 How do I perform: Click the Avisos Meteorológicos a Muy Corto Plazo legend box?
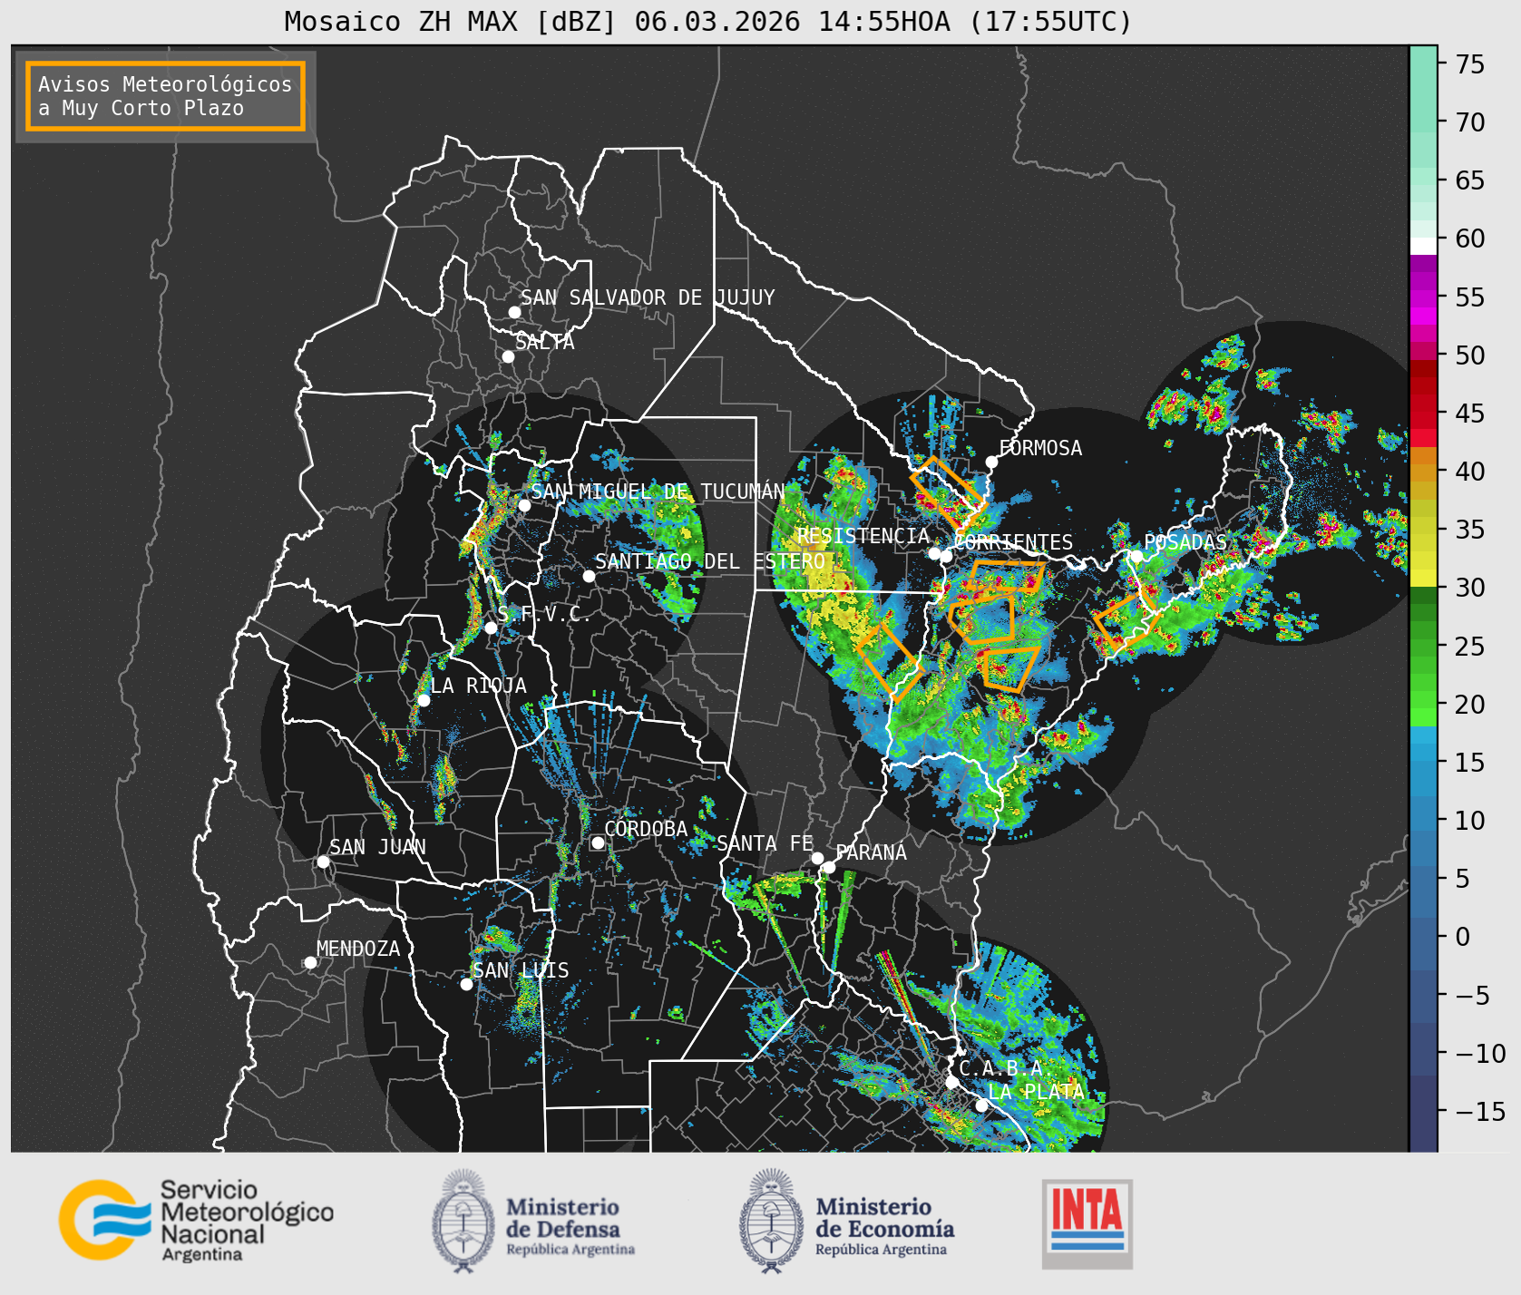165,96
